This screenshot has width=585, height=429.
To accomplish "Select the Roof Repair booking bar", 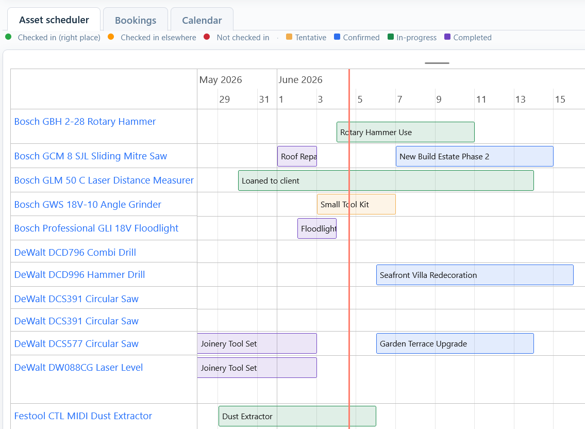I will (297, 156).
